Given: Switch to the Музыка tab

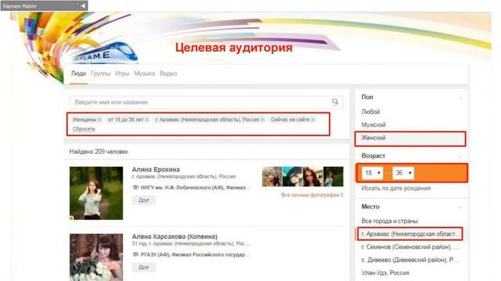Looking at the screenshot, I should coord(144,73).
